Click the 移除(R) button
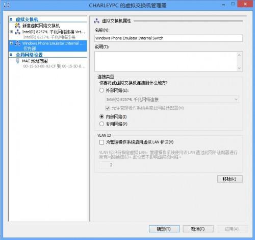The image size is (255, 240). pyautogui.click(x=229, y=179)
